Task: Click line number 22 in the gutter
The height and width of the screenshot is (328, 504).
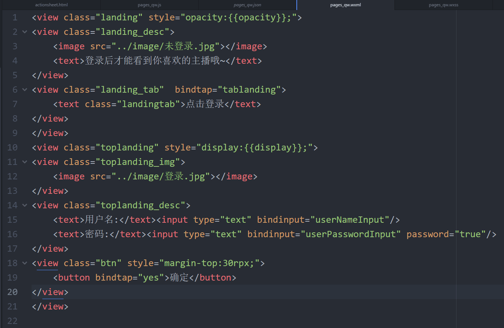Action: tap(12, 321)
